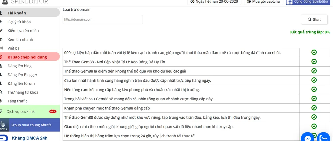Click check icon for 'Nơi Cập Nhật Tỷ Lệ Kèo' row

click(314, 62)
